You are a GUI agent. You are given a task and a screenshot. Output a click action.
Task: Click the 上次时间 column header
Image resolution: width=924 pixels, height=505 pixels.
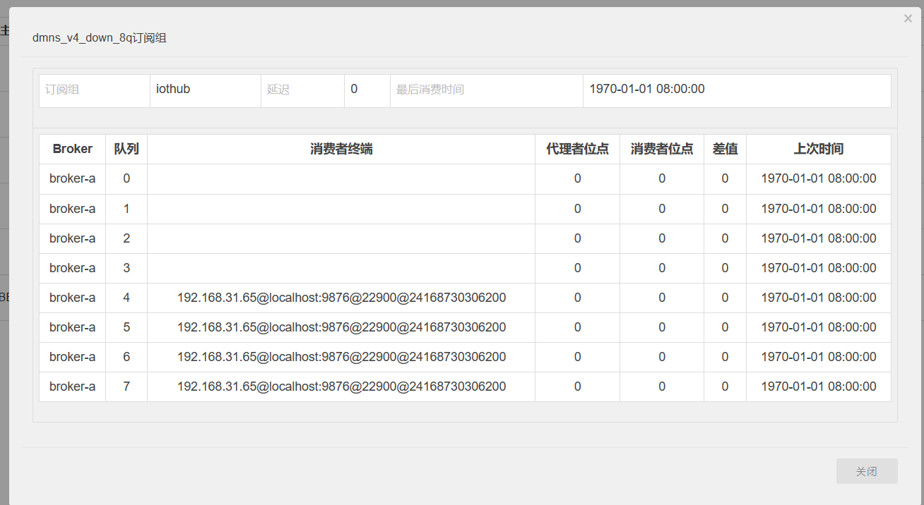[x=819, y=149]
